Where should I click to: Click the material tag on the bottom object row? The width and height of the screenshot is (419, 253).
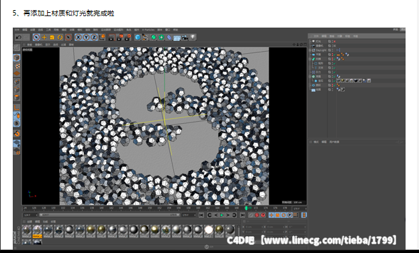click(342, 89)
